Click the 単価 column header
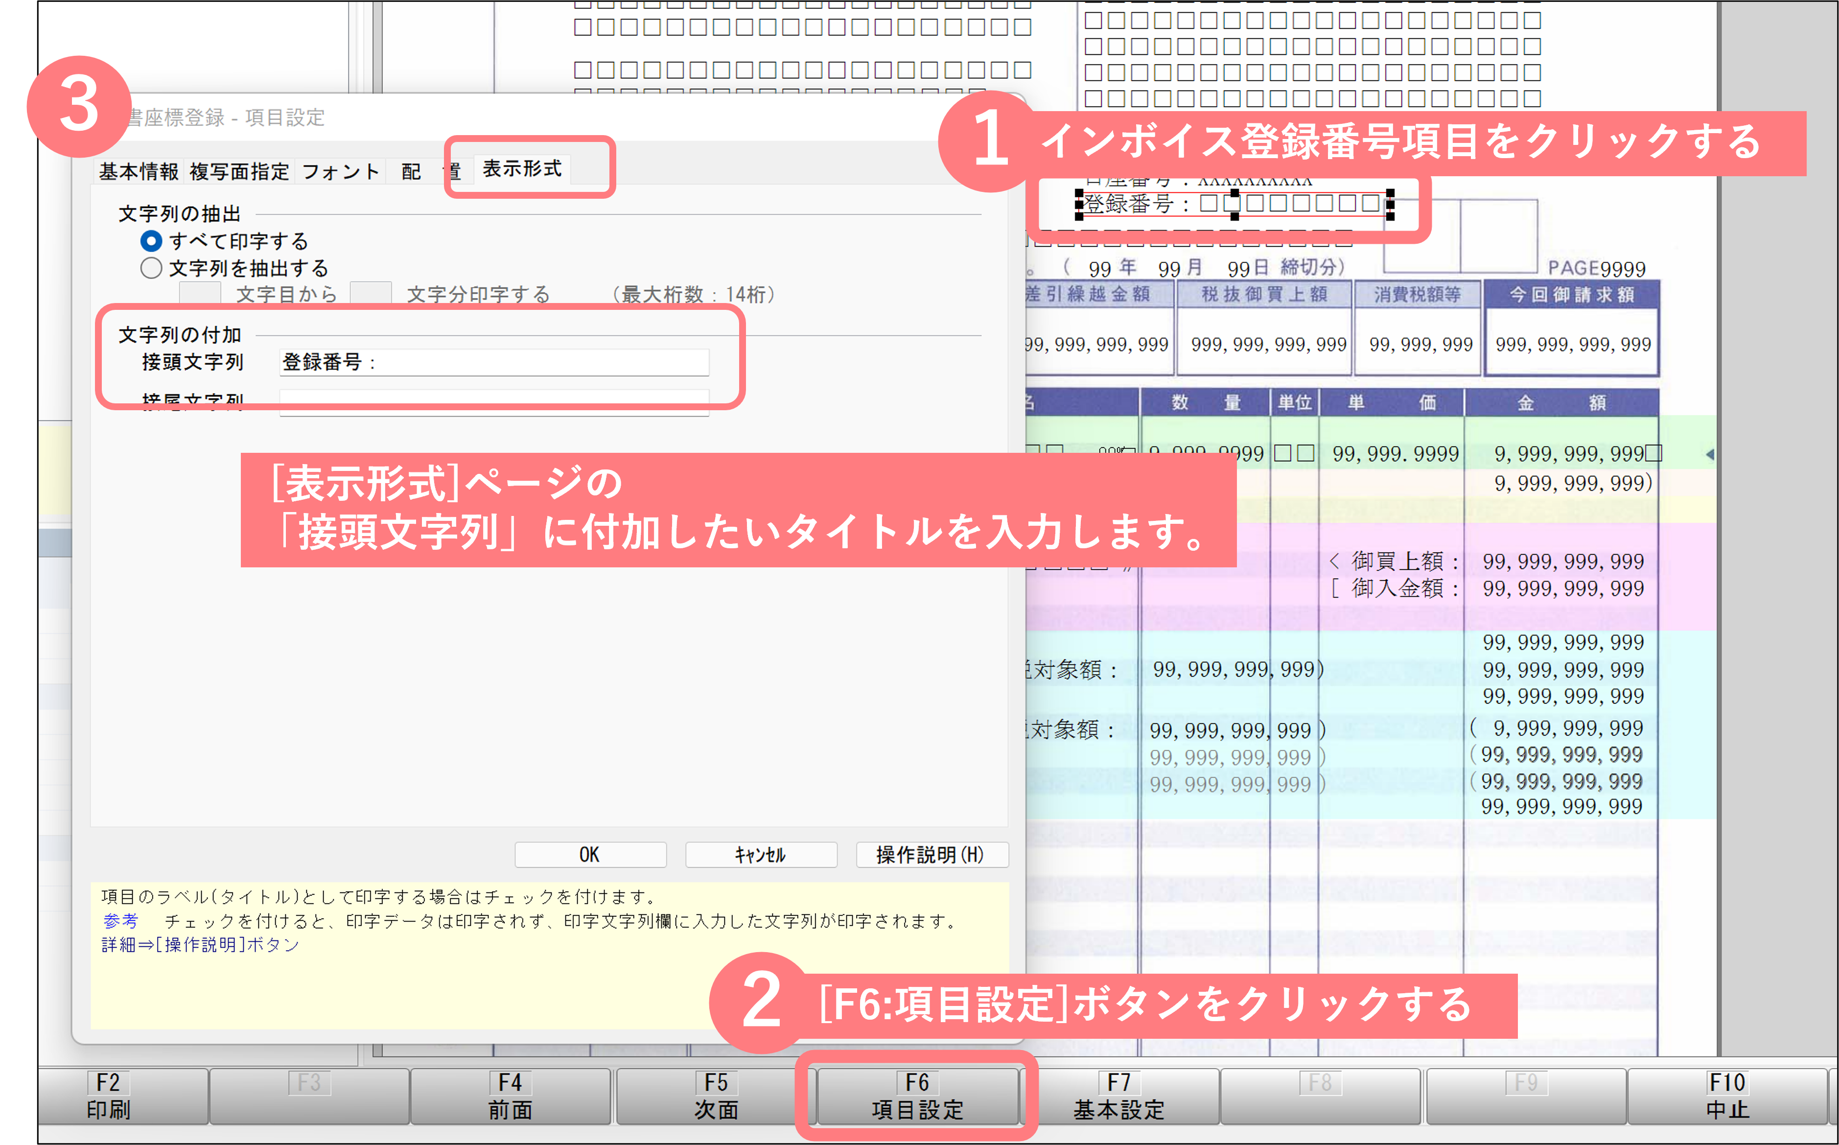The height and width of the screenshot is (1145, 1839). [1392, 402]
